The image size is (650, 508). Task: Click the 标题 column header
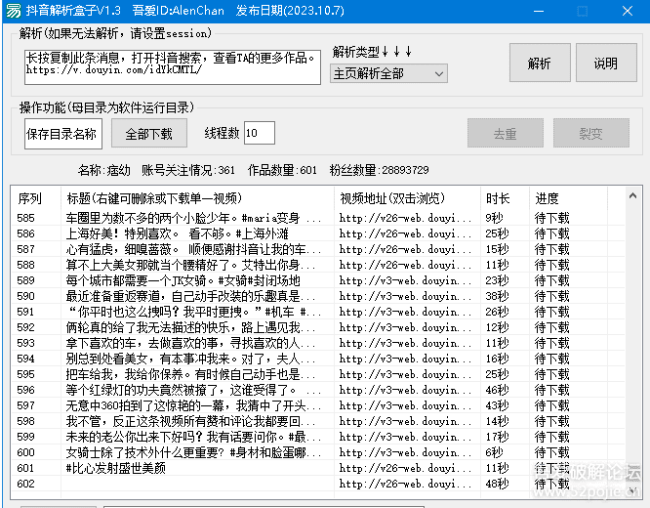pyautogui.click(x=197, y=198)
